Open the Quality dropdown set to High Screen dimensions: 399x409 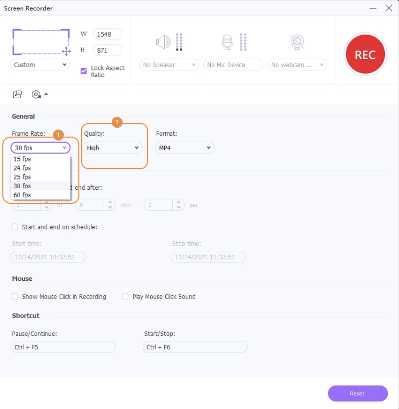coord(113,148)
